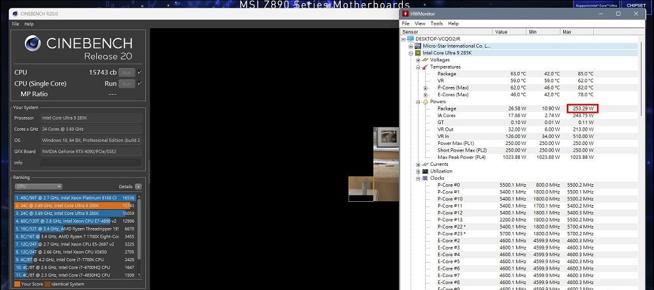
Task: Click Run button for CPU Single Core
Action: [127, 84]
